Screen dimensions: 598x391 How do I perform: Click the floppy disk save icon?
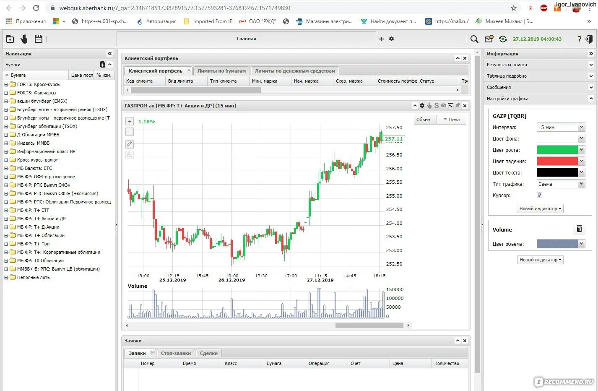(38, 39)
